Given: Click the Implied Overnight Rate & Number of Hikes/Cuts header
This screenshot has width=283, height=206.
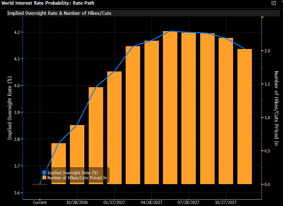Looking at the screenshot, I should (59, 13).
